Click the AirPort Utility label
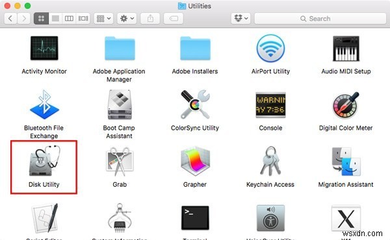 (x=270, y=71)
